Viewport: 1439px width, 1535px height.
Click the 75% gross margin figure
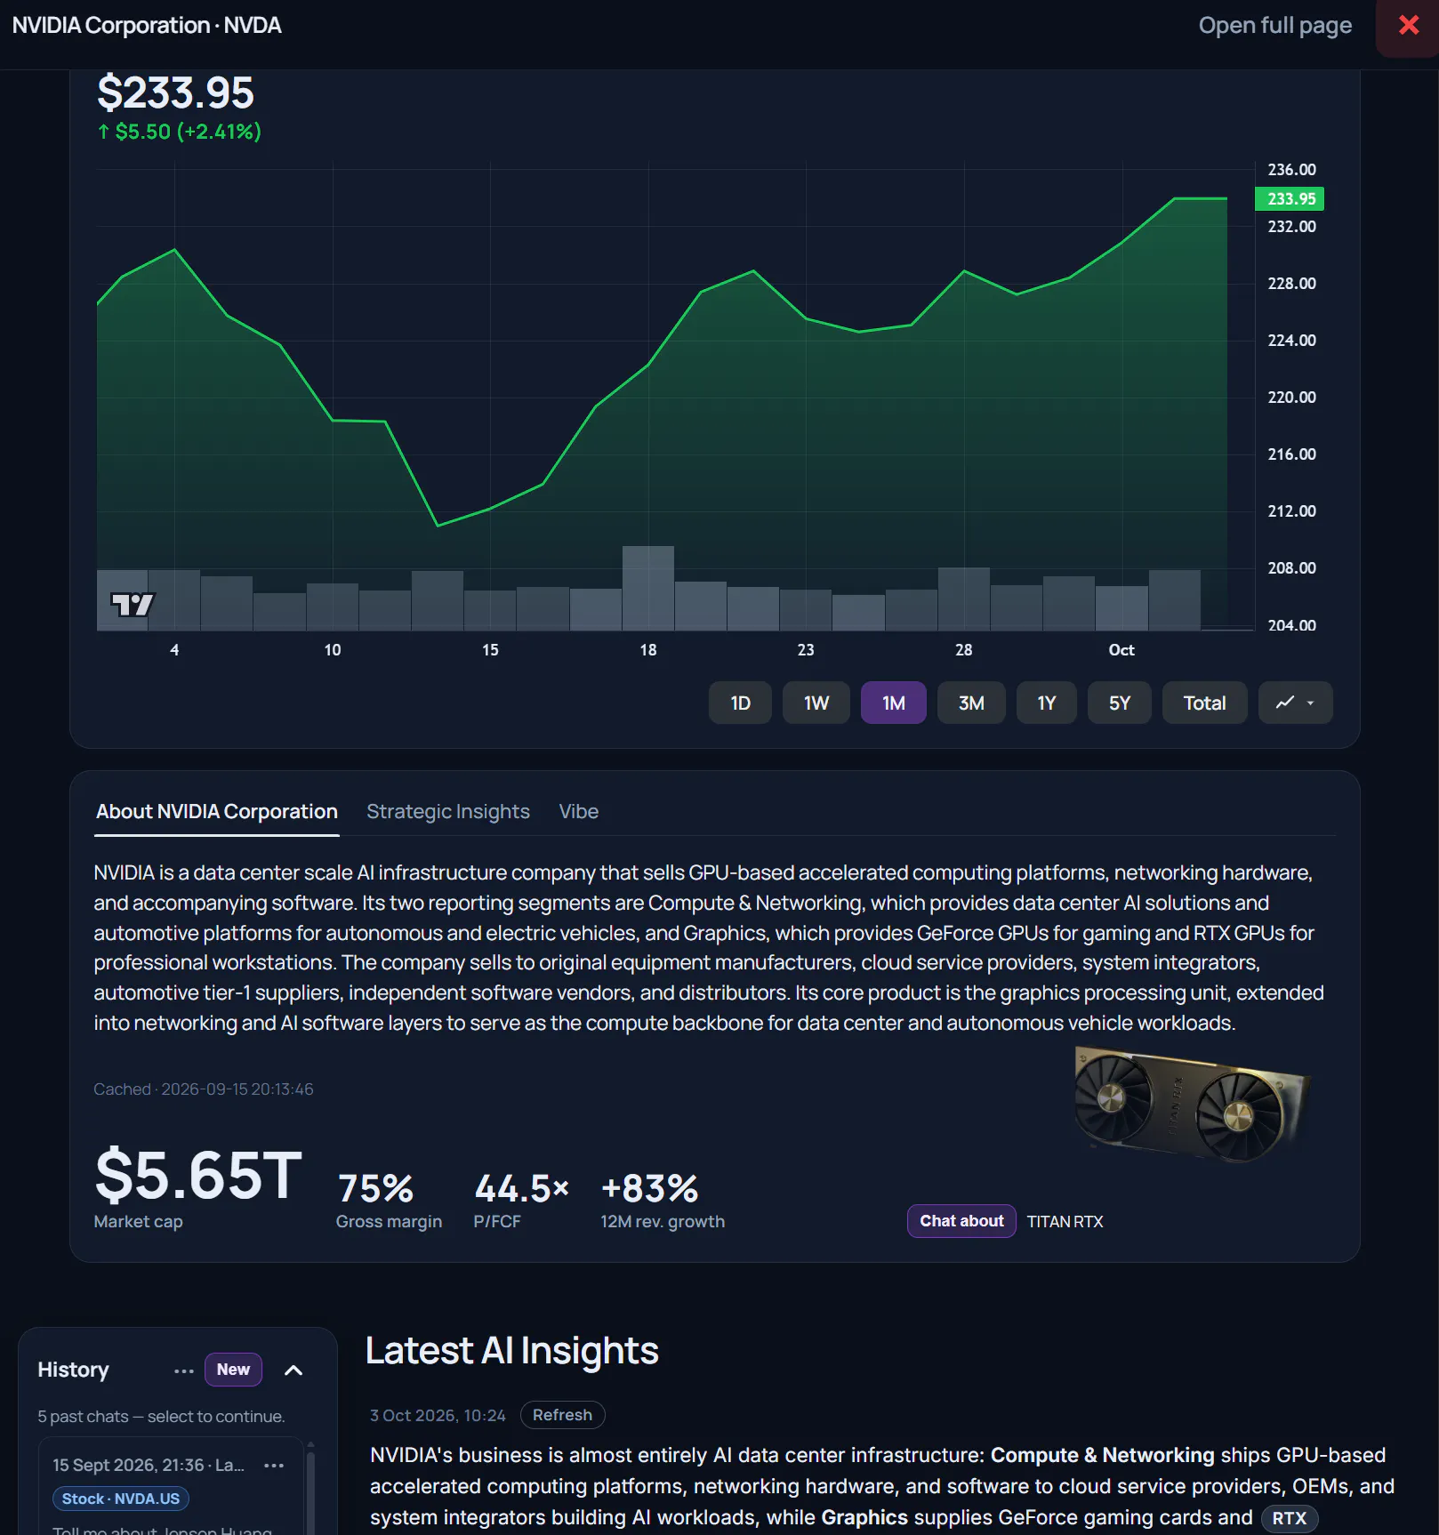[x=375, y=1188]
